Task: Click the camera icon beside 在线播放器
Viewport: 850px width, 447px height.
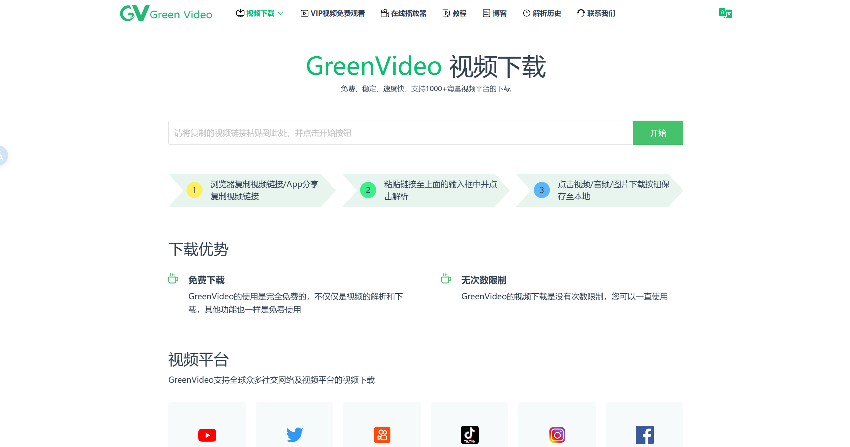Action: 385,13
